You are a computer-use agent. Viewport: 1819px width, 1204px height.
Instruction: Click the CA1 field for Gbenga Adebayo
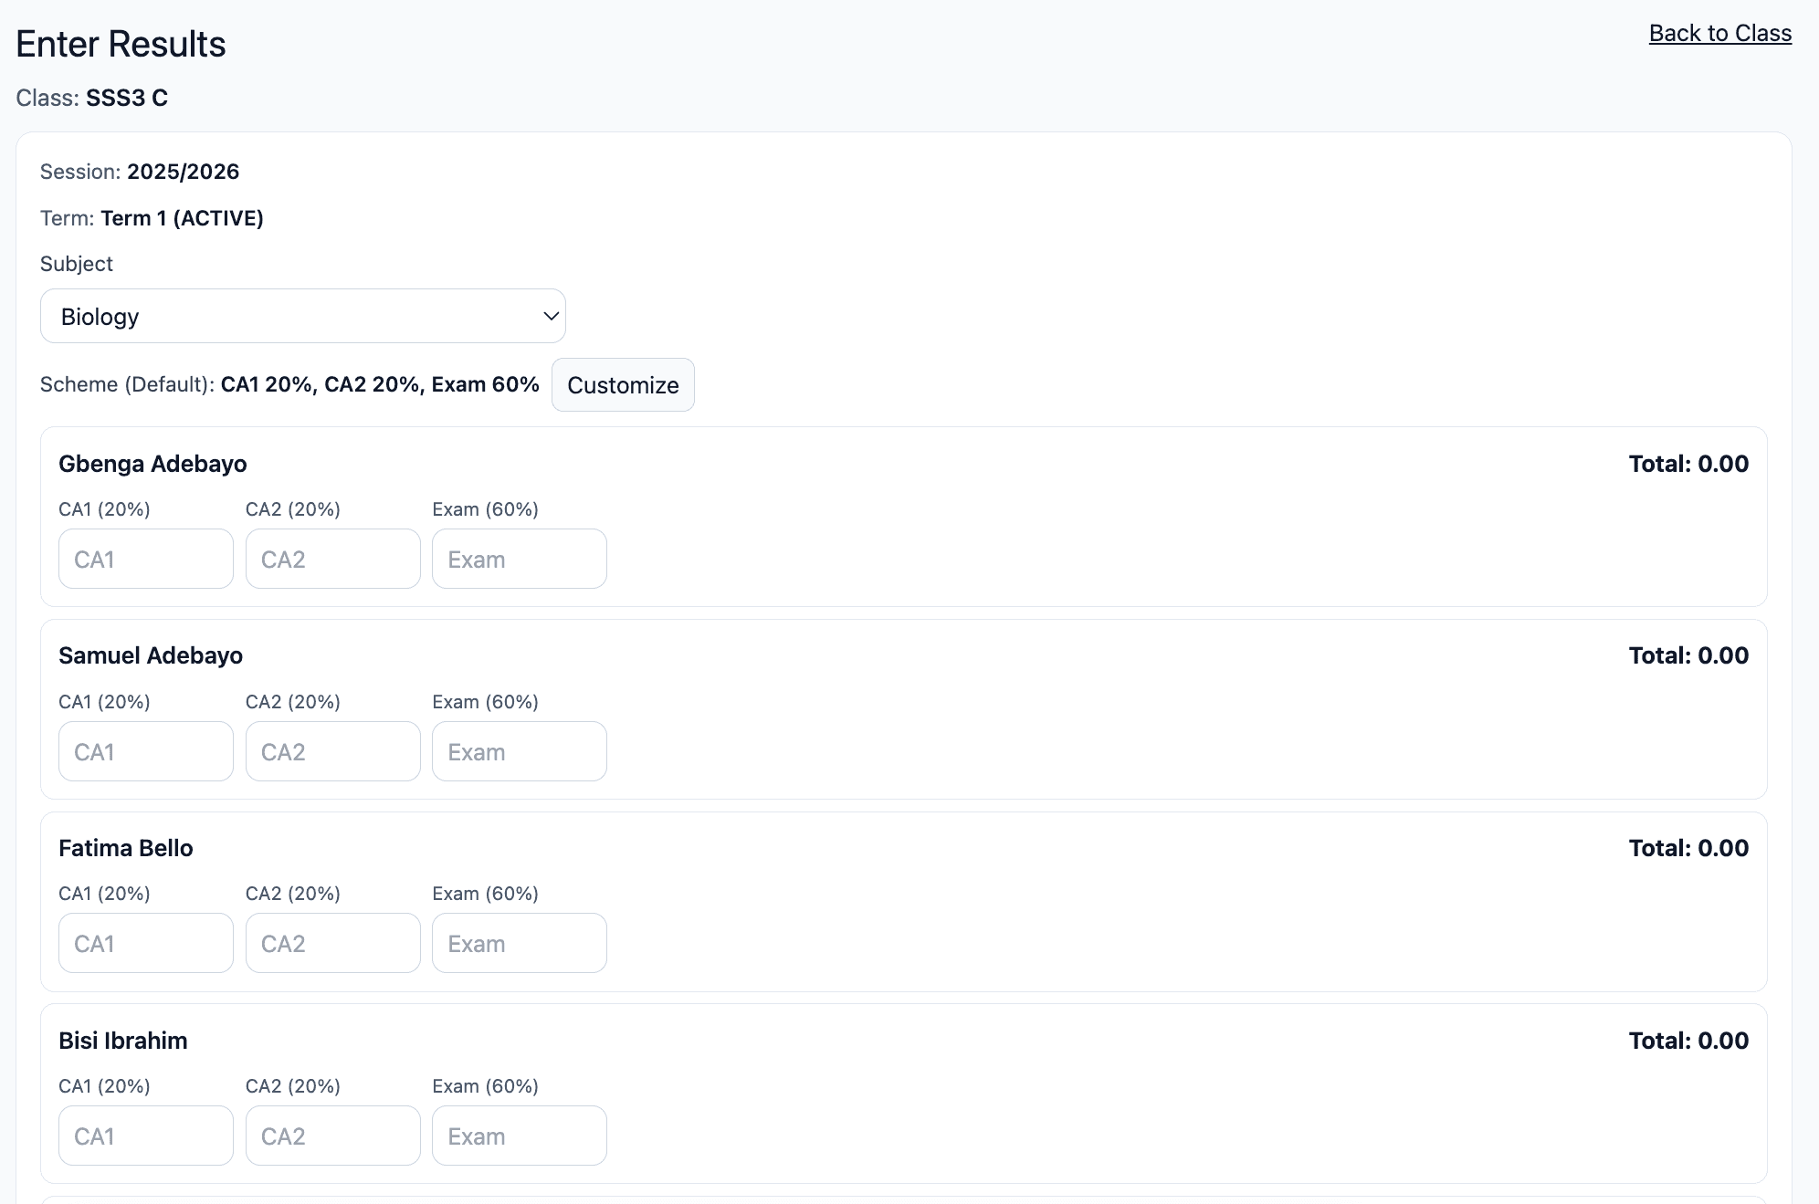[x=146, y=559]
